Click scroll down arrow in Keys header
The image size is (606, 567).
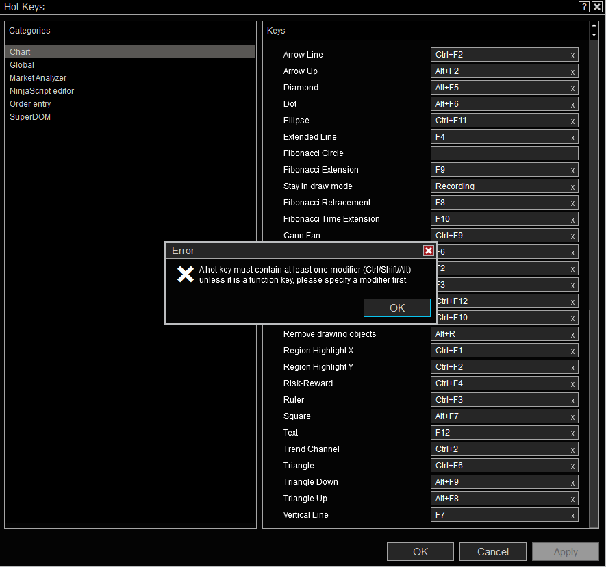[x=594, y=35]
